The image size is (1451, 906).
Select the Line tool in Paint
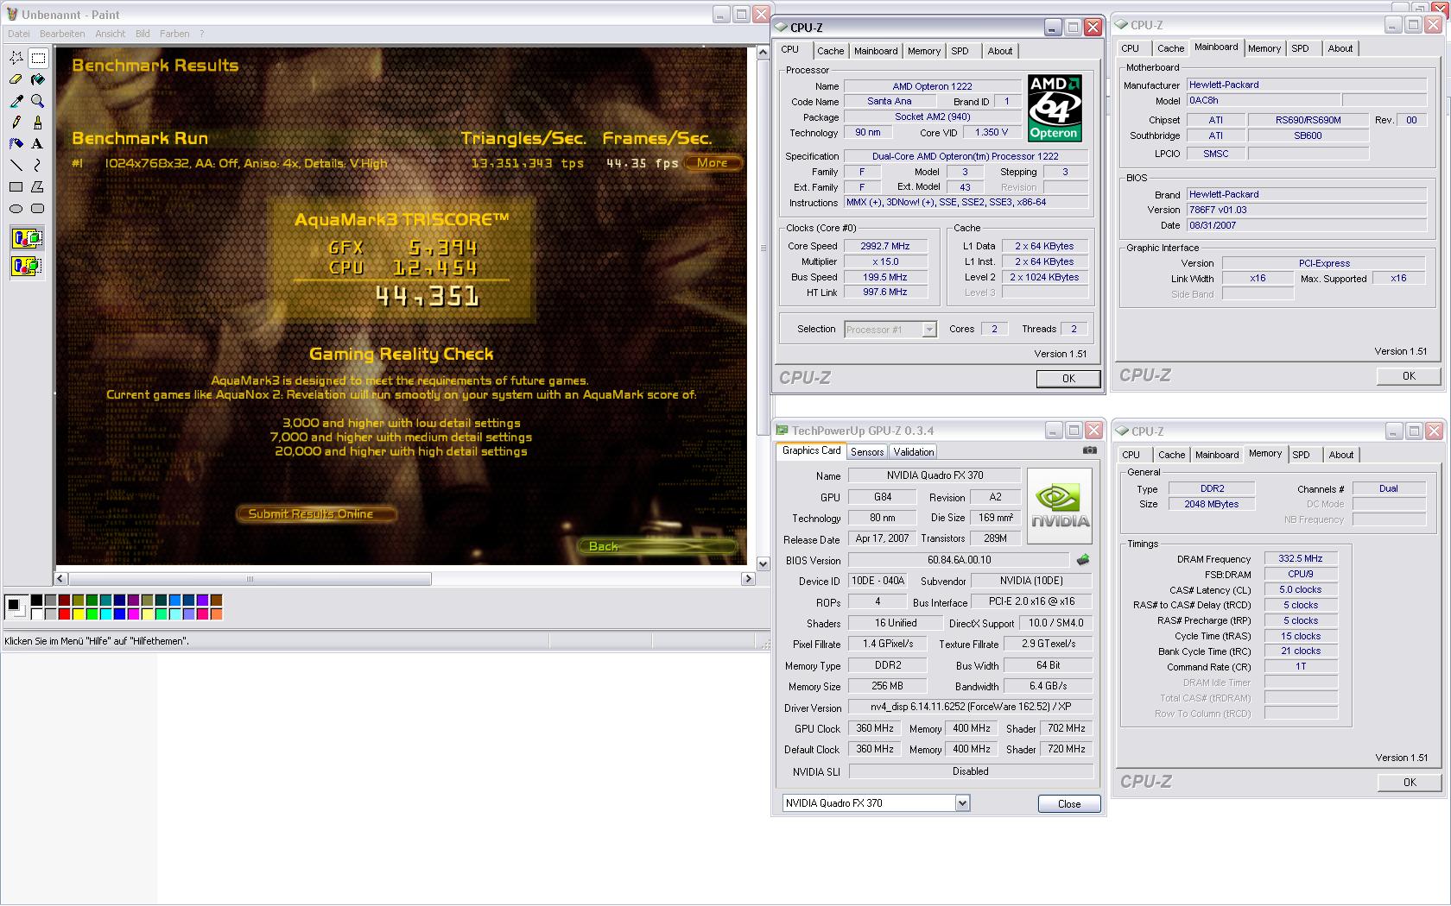pos(16,166)
